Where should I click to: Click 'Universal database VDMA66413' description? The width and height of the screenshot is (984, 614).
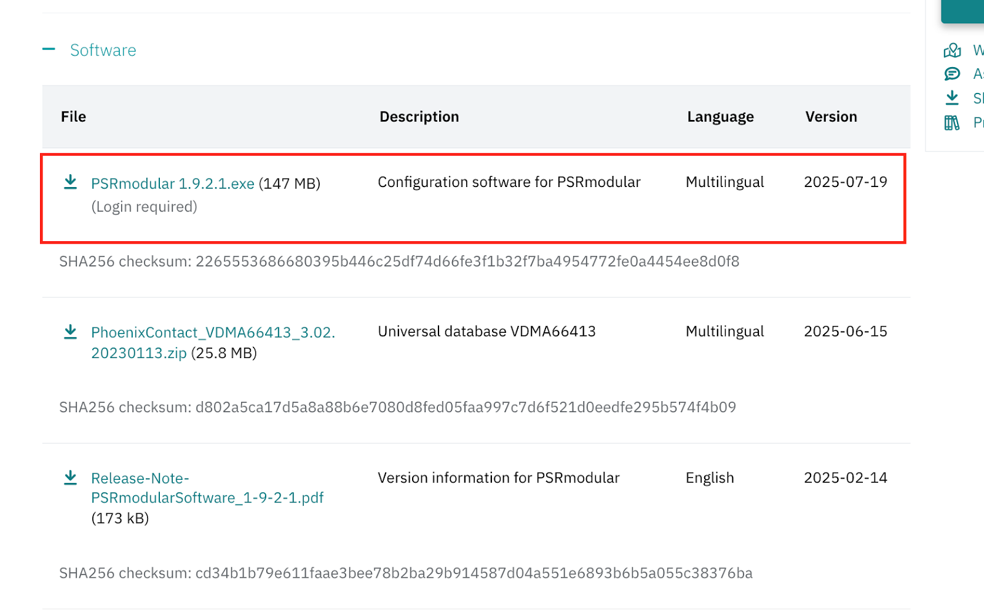(x=487, y=332)
